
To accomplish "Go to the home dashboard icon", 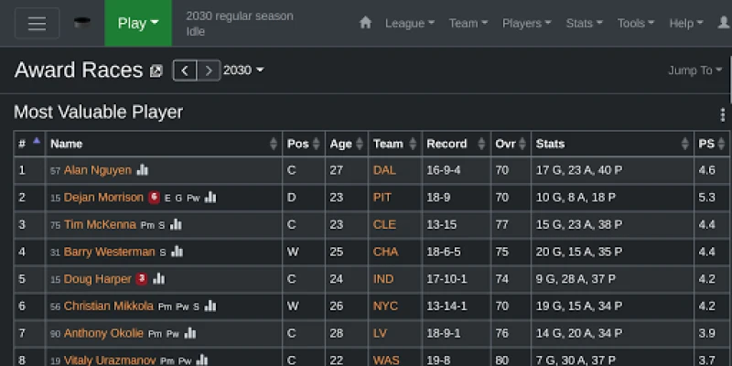I will tap(365, 22).
